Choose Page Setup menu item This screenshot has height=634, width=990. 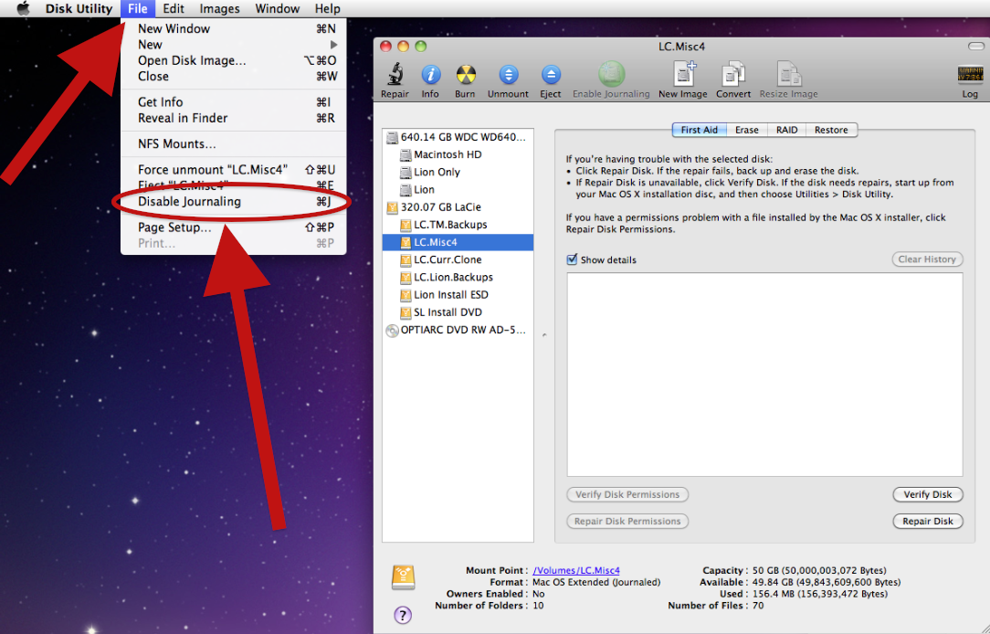(x=234, y=227)
